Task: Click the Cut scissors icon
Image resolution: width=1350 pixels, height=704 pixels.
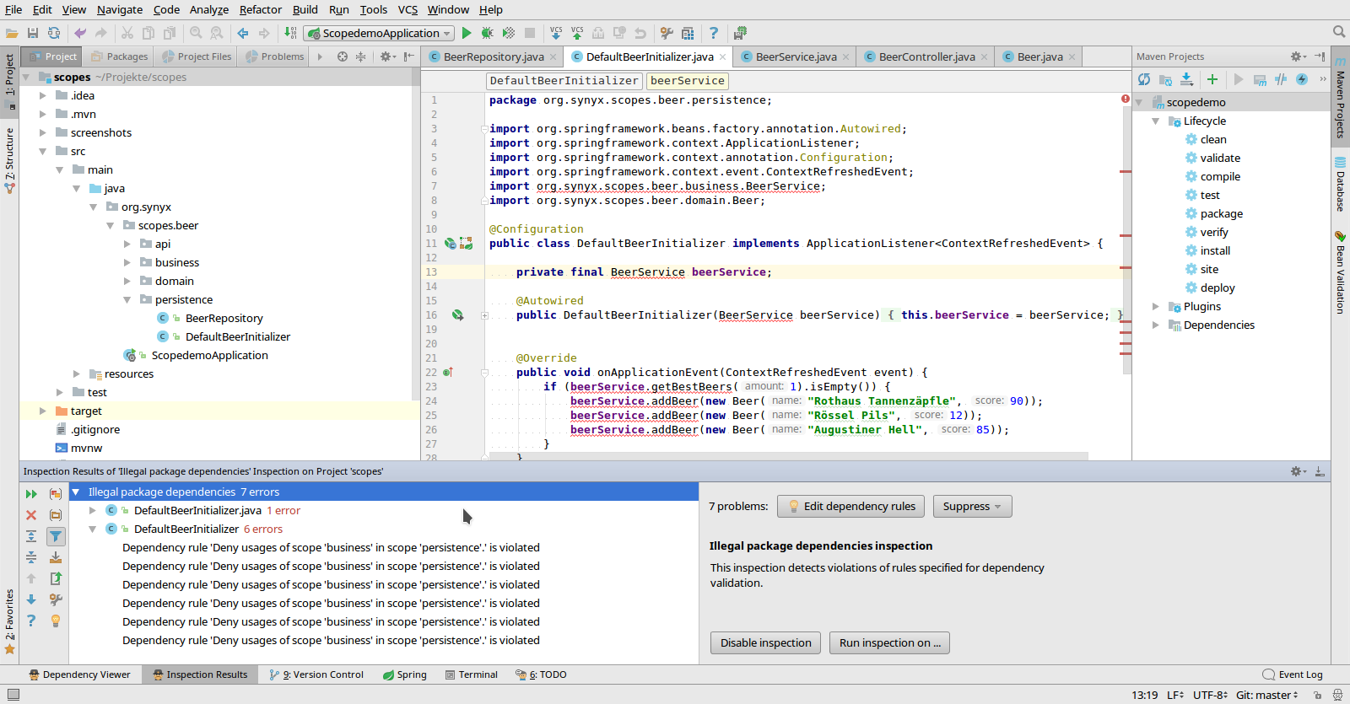Action: 127,33
